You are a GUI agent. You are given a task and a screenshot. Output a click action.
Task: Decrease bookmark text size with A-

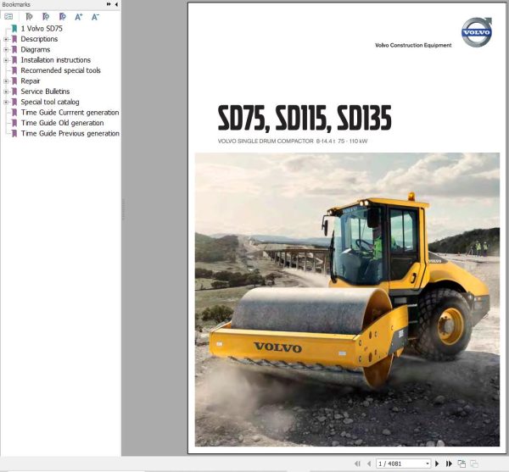[95, 17]
